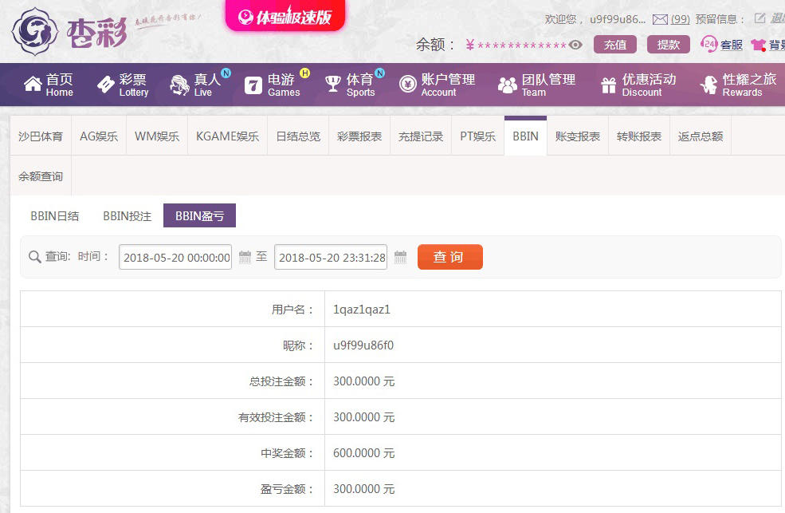The width and height of the screenshot is (785, 513).
Task: Select the 日结总览 tab
Action: 298,136
